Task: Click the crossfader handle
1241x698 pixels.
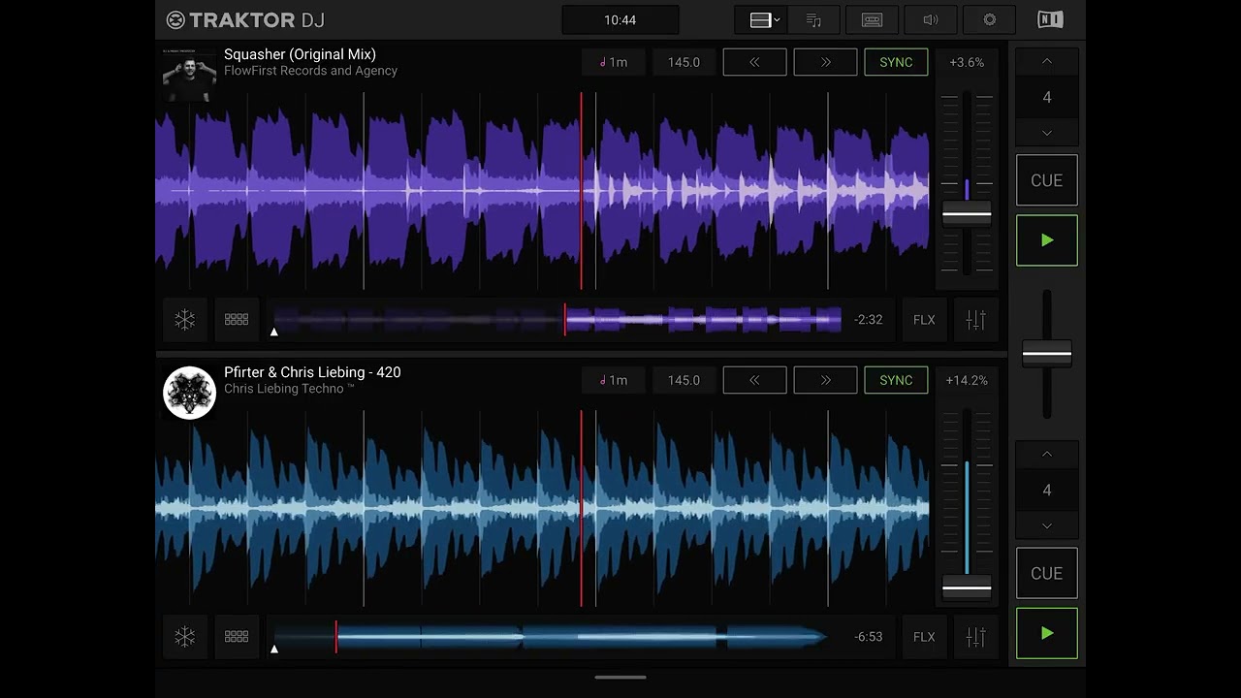Action: pyautogui.click(x=1047, y=354)
